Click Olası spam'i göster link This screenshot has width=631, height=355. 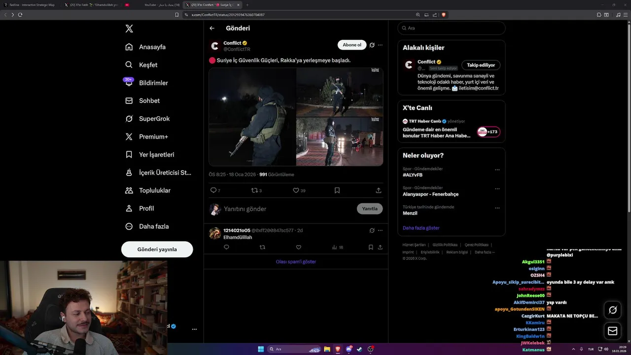coord(296,262)
